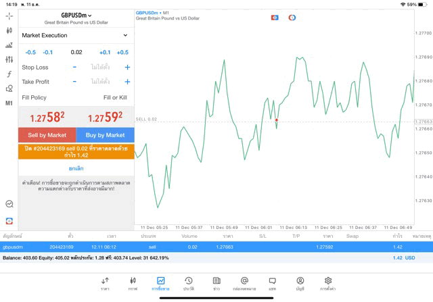This screenshot has width=433, height=302.
Task: Open the History clock tab icon
Action: pos(189,283)
